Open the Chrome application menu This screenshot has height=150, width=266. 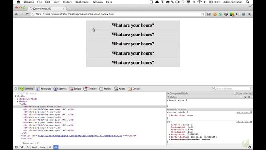tap(29, 2)
